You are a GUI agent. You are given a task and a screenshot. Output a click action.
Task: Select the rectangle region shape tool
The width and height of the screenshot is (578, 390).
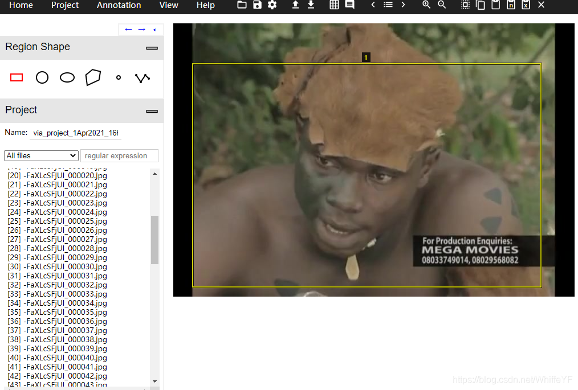pyautogui.click(x=17, y=77)
